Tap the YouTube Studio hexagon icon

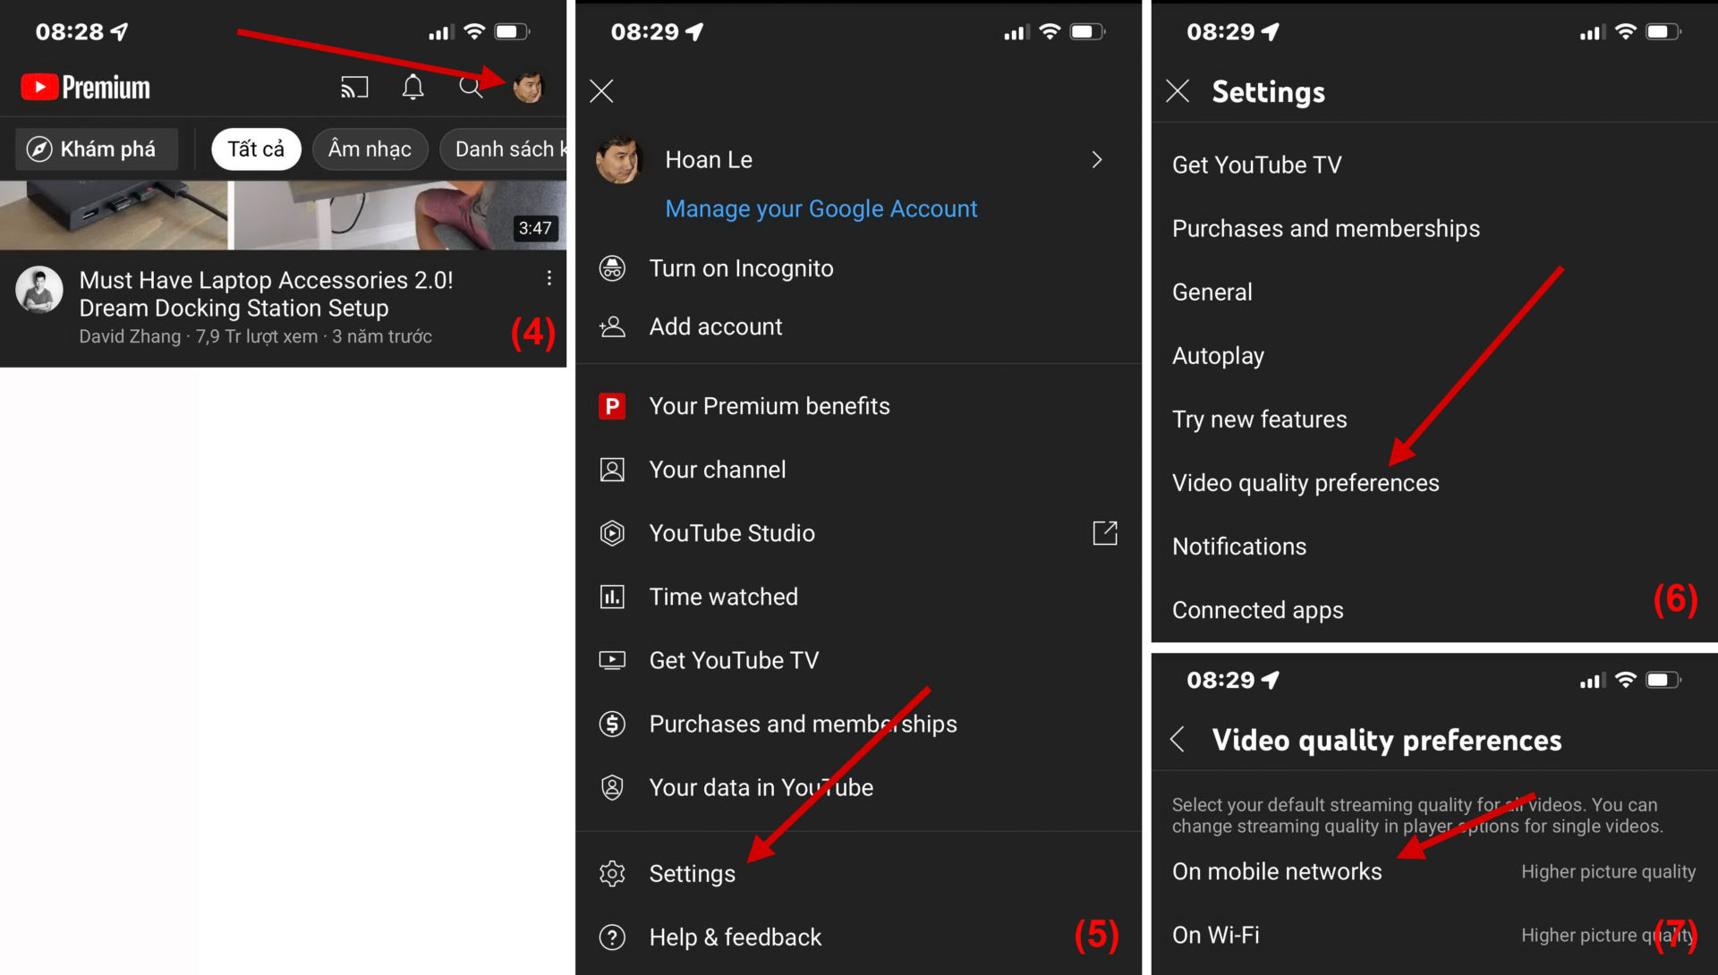[612, 533]
